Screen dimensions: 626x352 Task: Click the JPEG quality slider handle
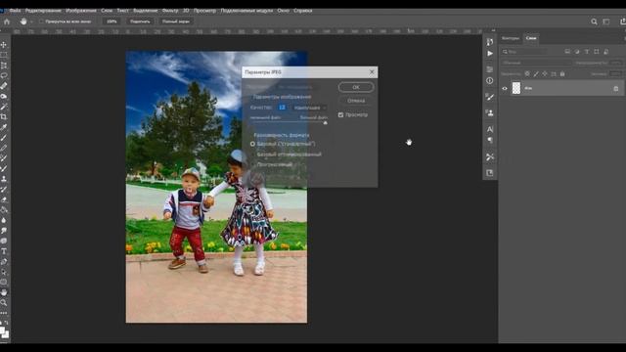click(x=326, y=123)
